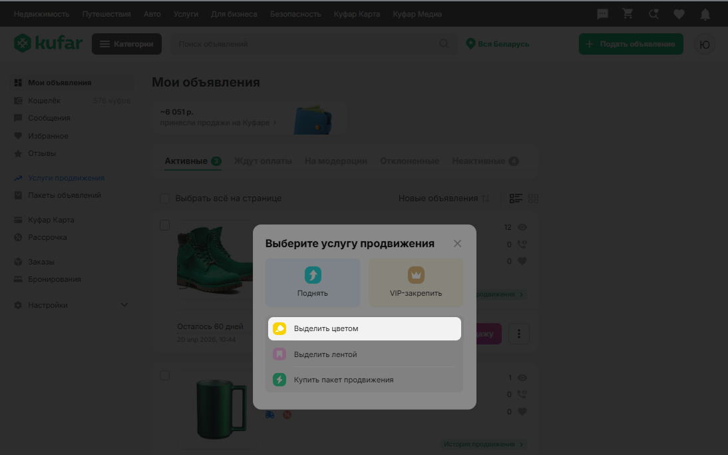Tick checkbox of the boots ad
Image resolution: width=728 pixels, height=455 pixels.
click(164, 225)
